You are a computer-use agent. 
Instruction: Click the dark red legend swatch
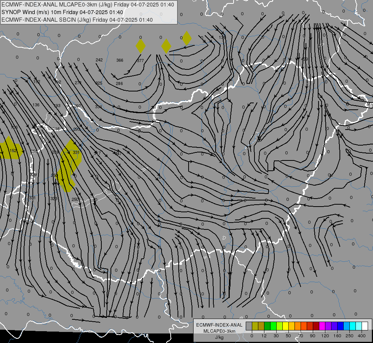point(316,326)
